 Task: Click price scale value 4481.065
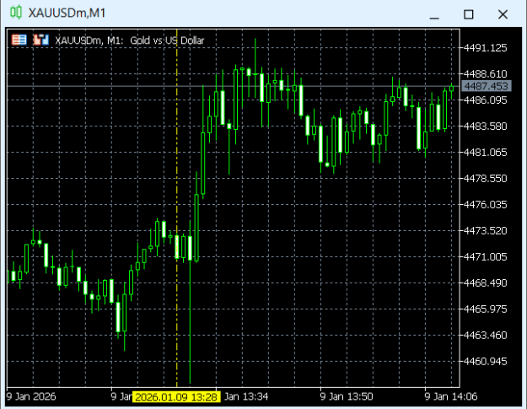click(x=486, y=153)
